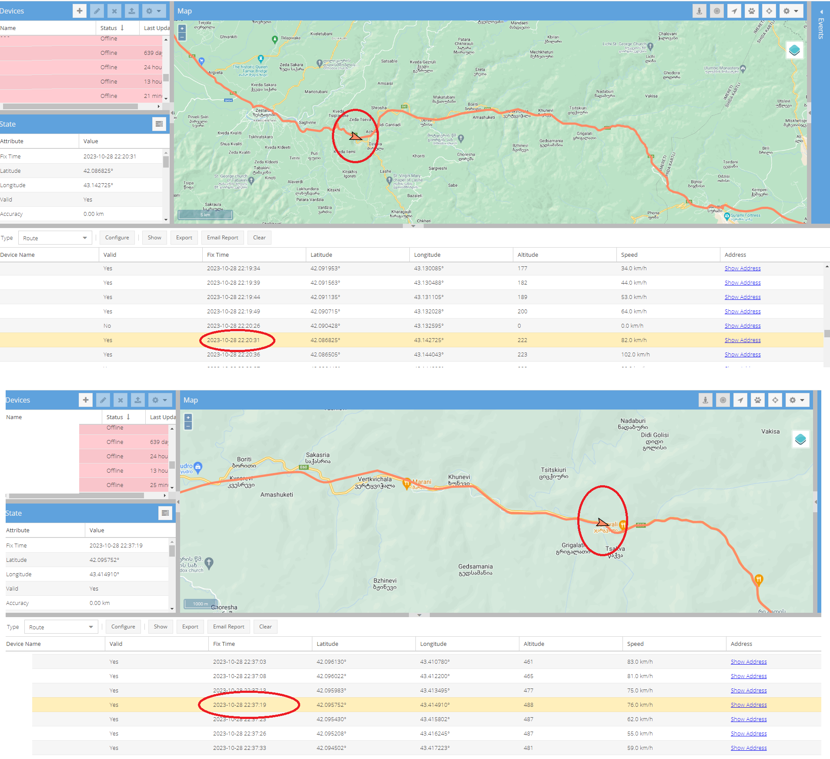Viewport: 830px width, 759px height.
Task: Select the route row with Fix Time 22:20:36
Action: 233,354
